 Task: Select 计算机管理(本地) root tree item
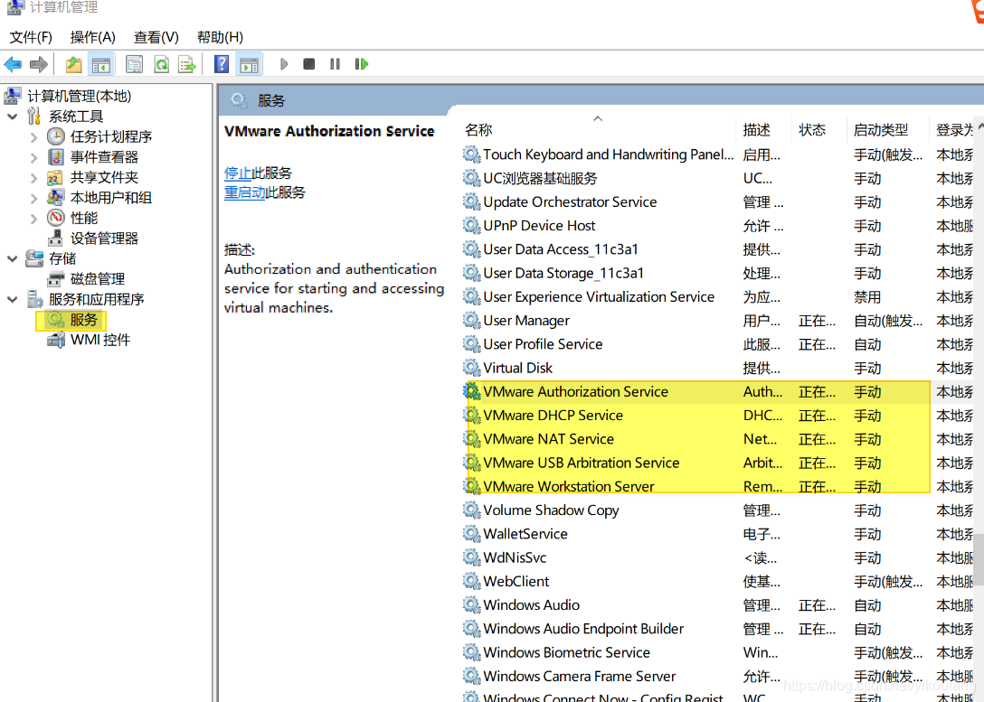click(79, 96)
